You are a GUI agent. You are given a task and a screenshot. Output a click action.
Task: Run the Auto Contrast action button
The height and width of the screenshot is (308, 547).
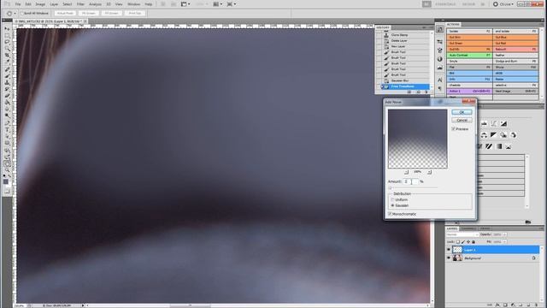point(469,55)
